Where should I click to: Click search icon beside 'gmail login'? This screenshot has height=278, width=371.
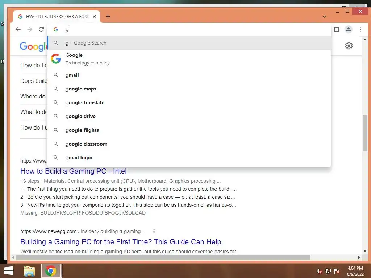click(55, 157)
